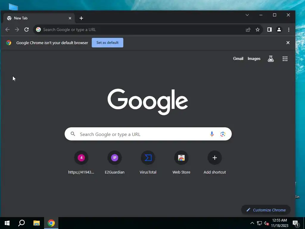Click the Chrome taskbar icon
Viewport: 305px width, 229px height.
coord(51,223)
